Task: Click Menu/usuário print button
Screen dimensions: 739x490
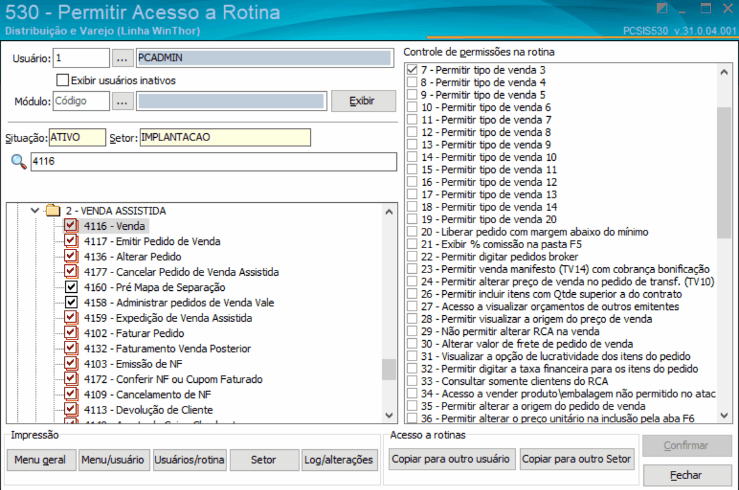Action: [x=113, y=459]
